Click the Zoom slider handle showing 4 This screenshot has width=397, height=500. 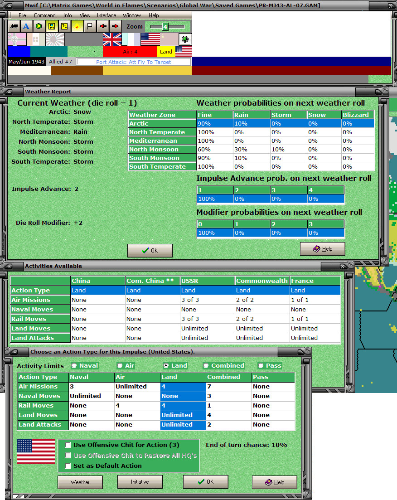point(165,27)
